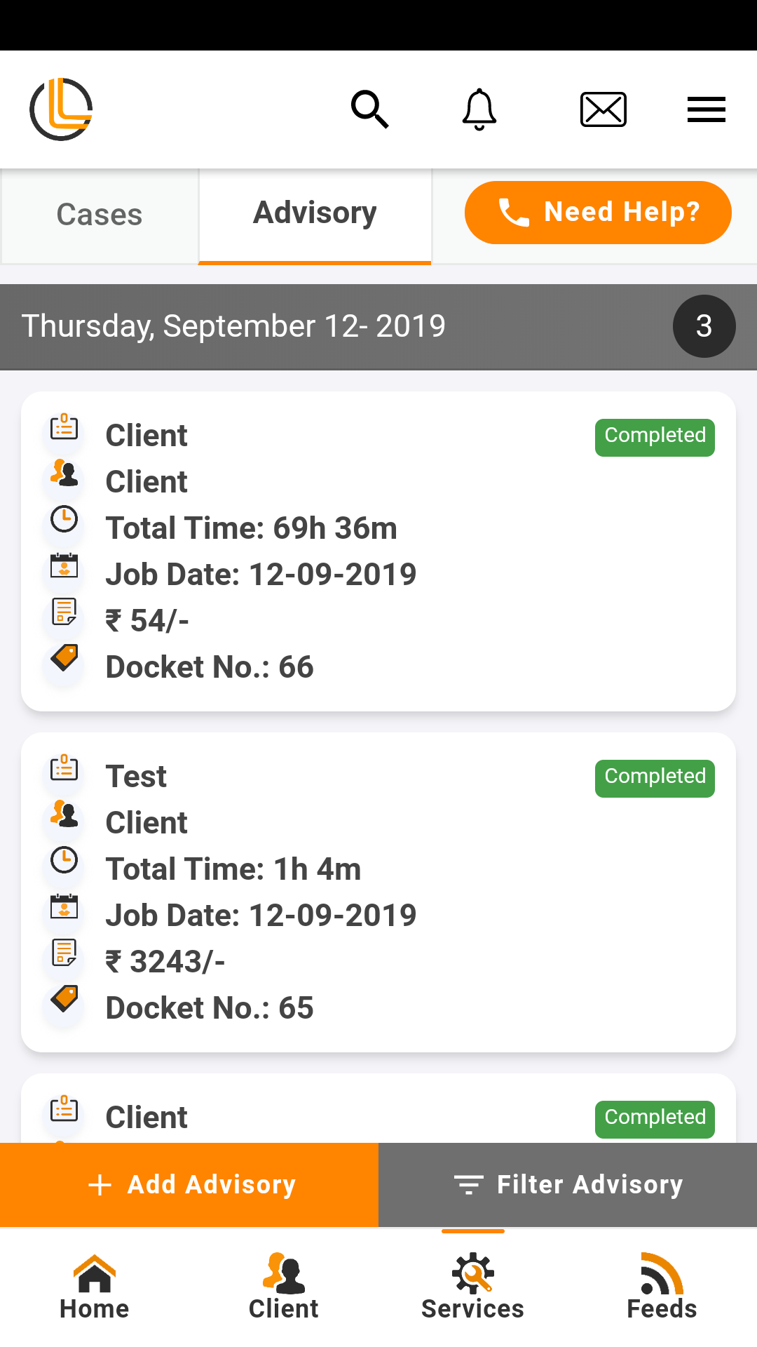Screen dimensions: 757x1347
Task: Open the messages envelope icon
Action: pyautogui.click(x=603, y=109)
